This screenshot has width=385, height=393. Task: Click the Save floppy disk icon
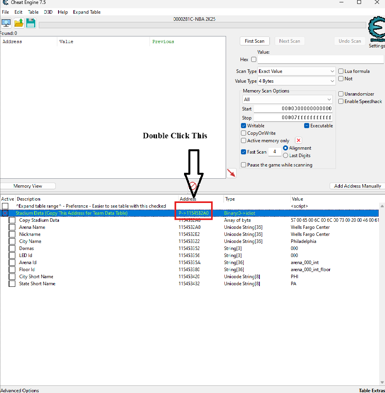click(x=31, y=23)
